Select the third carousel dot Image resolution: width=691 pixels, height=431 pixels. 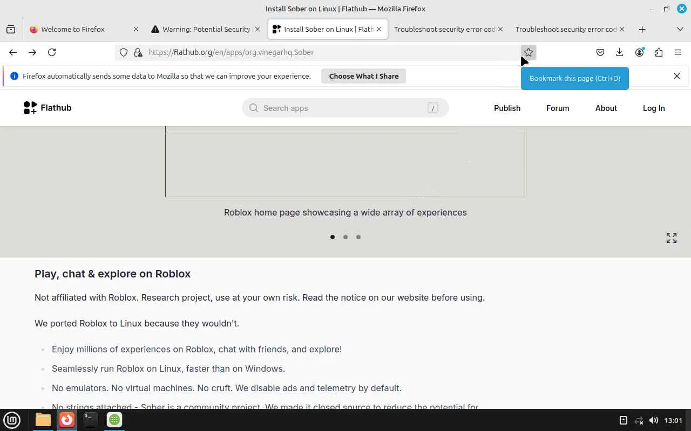[x=358, y=237]
